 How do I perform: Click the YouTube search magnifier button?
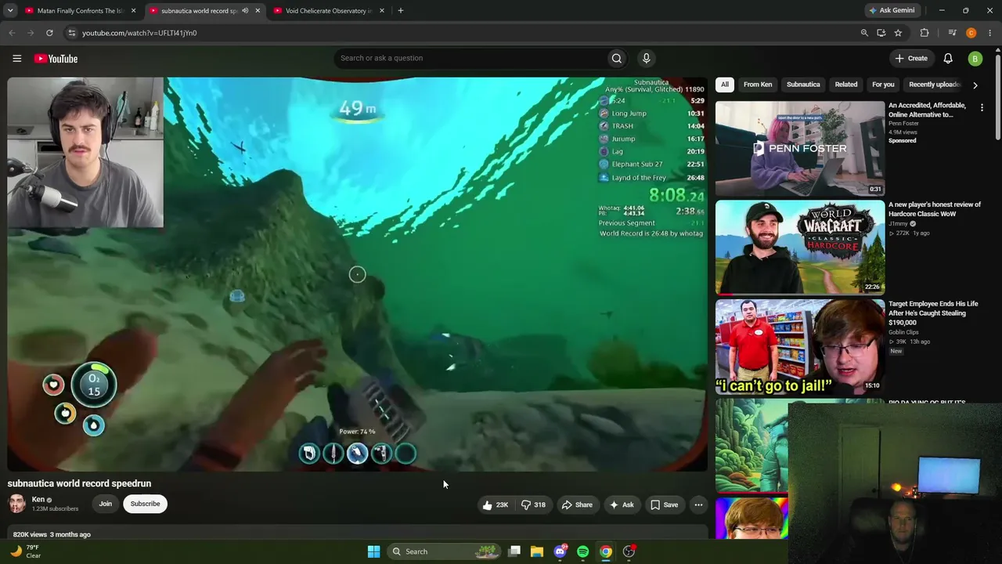(617, 58)
